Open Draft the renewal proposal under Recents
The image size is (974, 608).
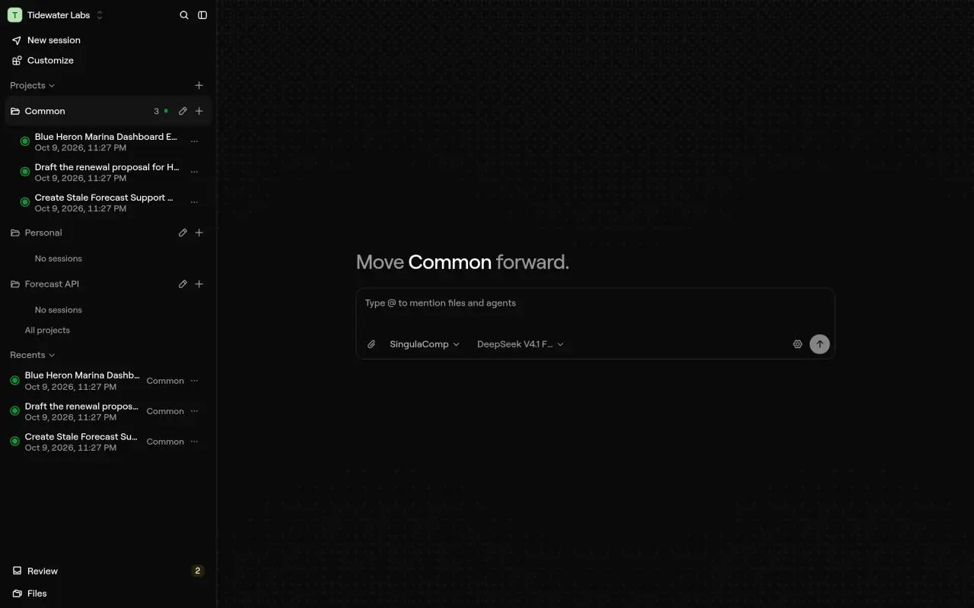[x=82, y=411]
